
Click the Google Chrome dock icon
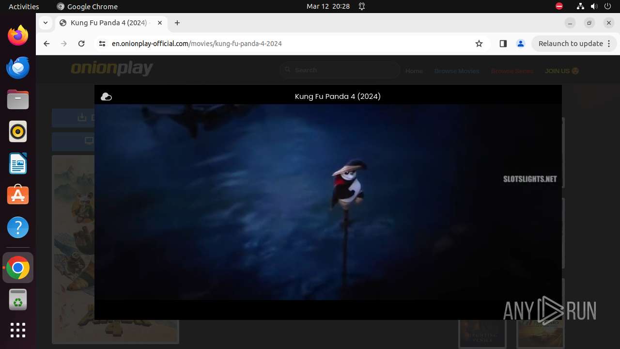18,268
